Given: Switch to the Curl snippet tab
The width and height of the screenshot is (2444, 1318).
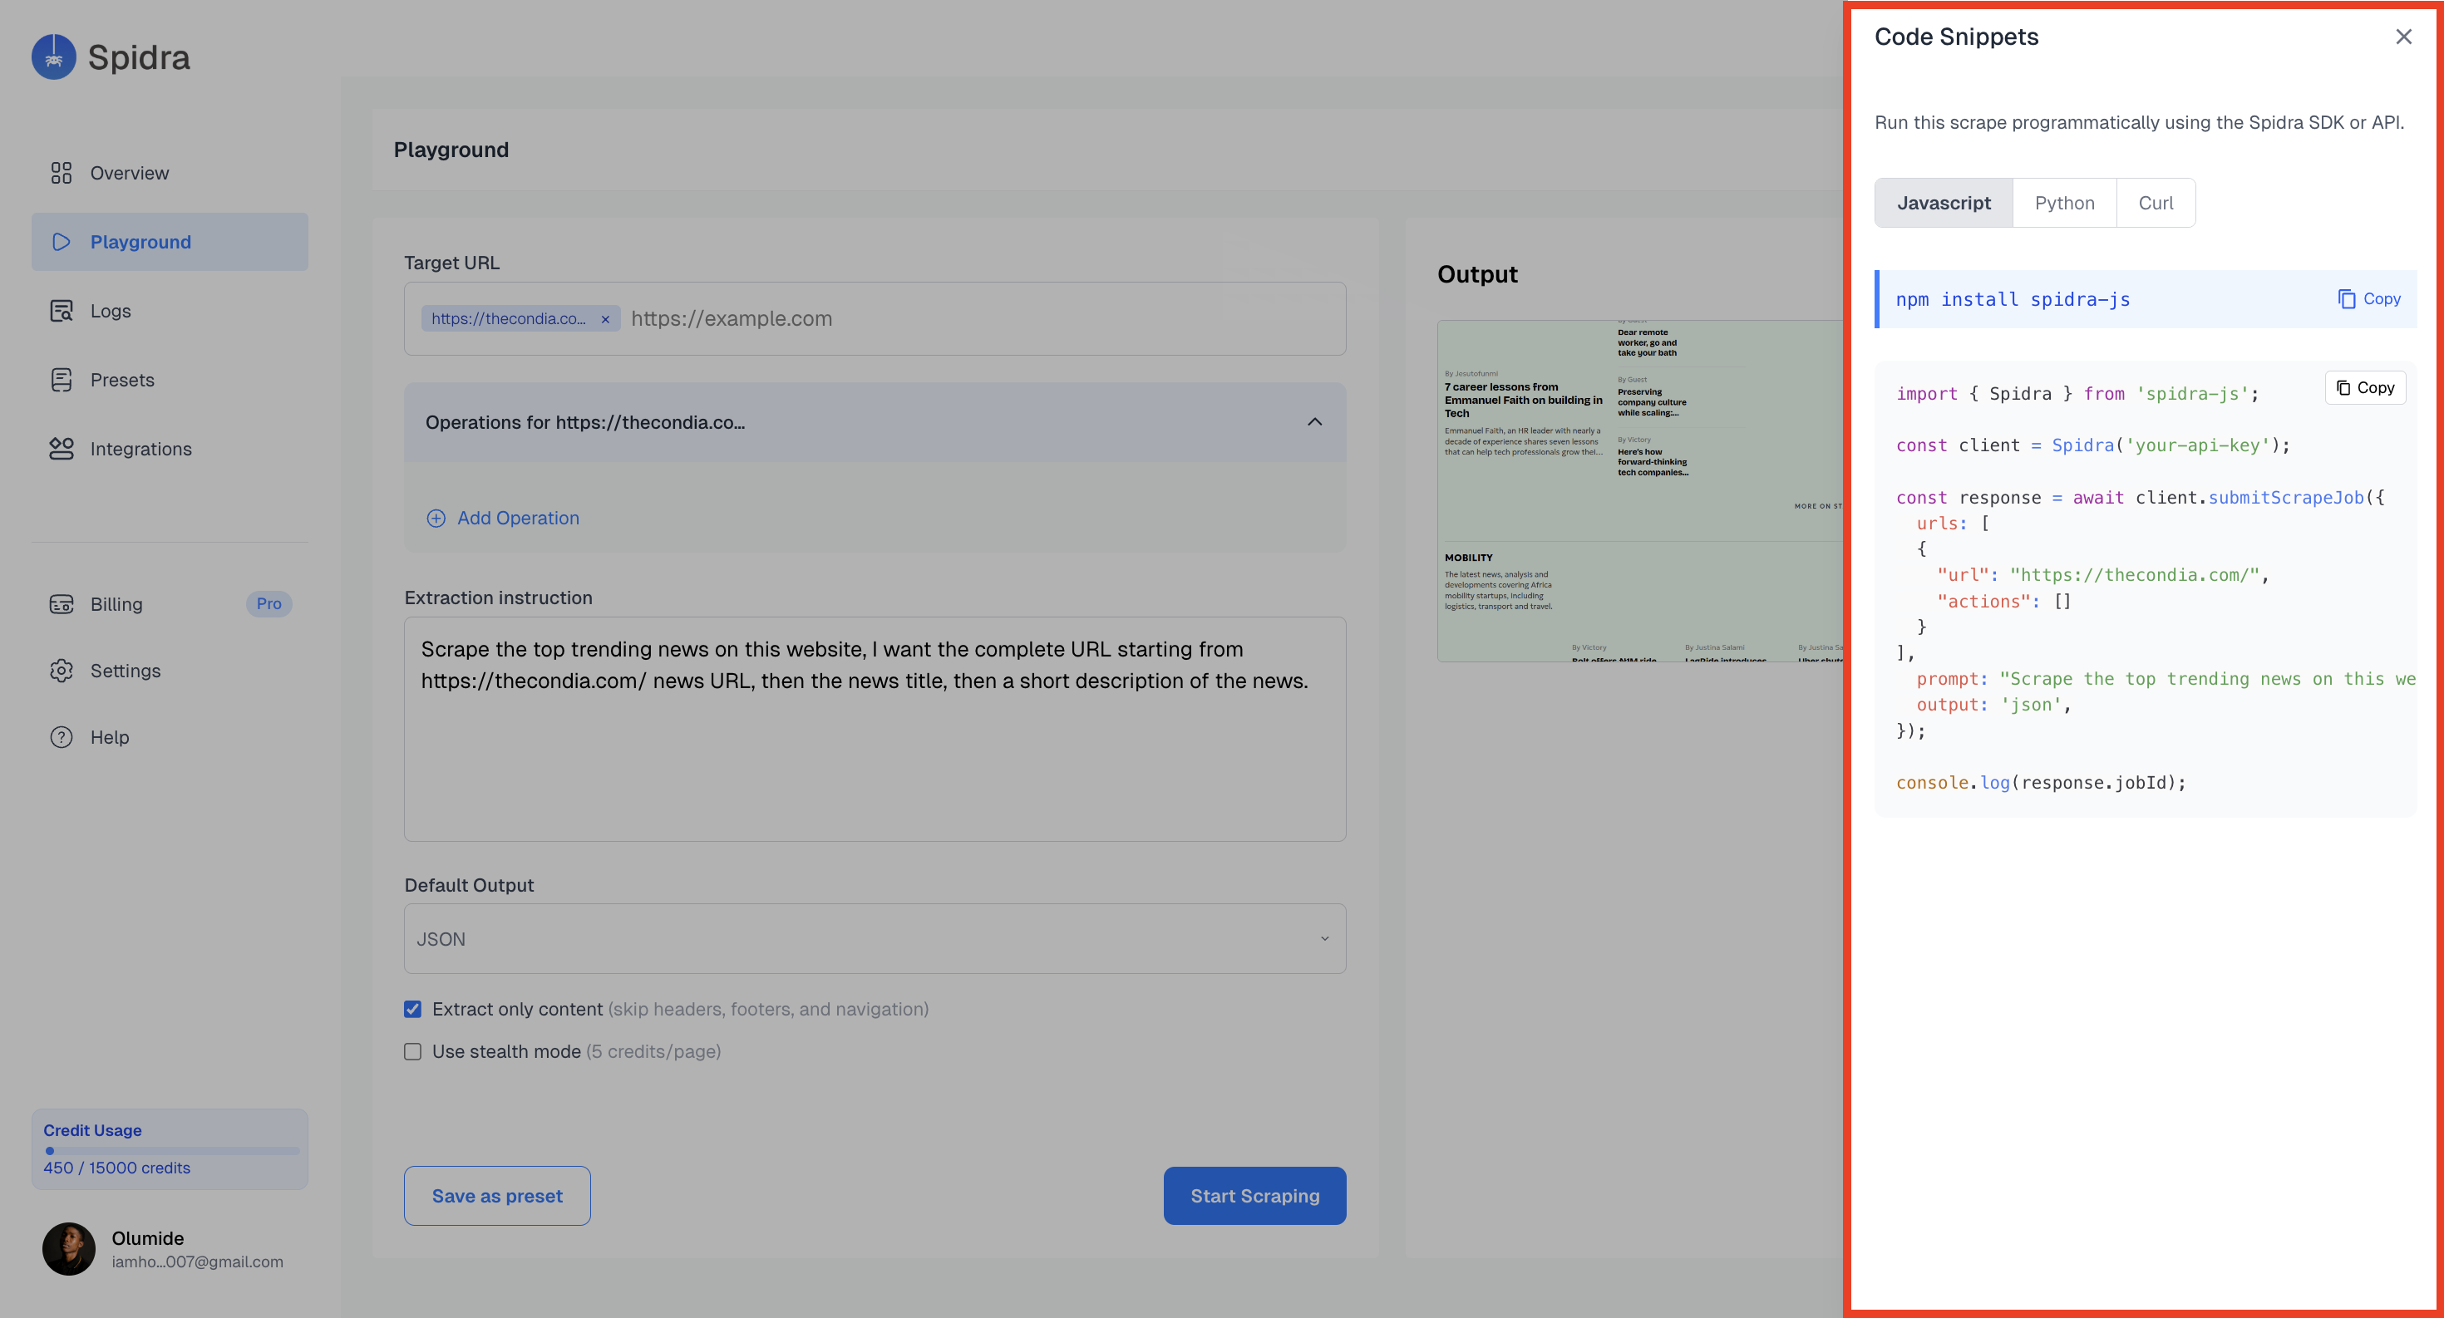Looking at the screenshot, I should pos(2155,203).
